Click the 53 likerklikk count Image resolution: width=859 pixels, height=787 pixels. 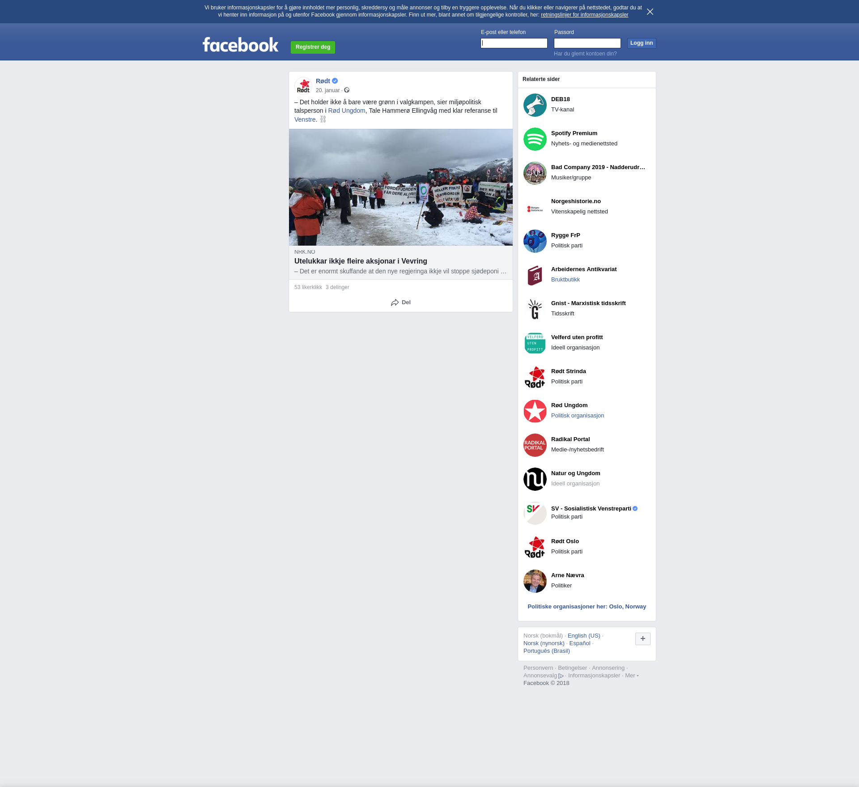(x=308, y=287)
